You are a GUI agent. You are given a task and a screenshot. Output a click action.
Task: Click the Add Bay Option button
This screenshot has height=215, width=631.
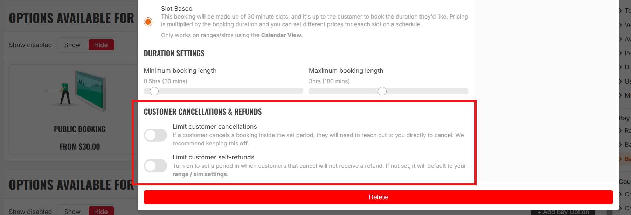click(x=563, y=212)
